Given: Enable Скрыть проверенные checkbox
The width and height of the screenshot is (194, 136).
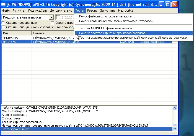Looking at the screenshot, I should click(x=3, y=23).
